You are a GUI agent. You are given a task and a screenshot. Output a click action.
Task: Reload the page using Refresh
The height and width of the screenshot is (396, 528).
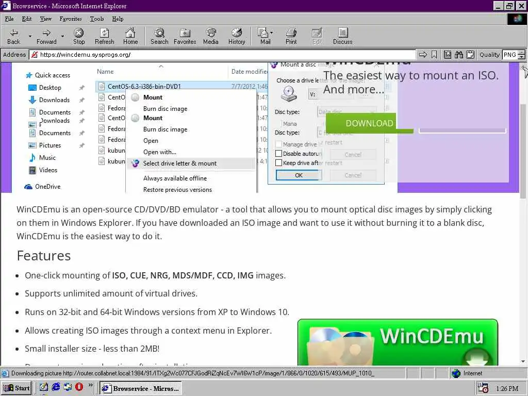pos(104,37)
